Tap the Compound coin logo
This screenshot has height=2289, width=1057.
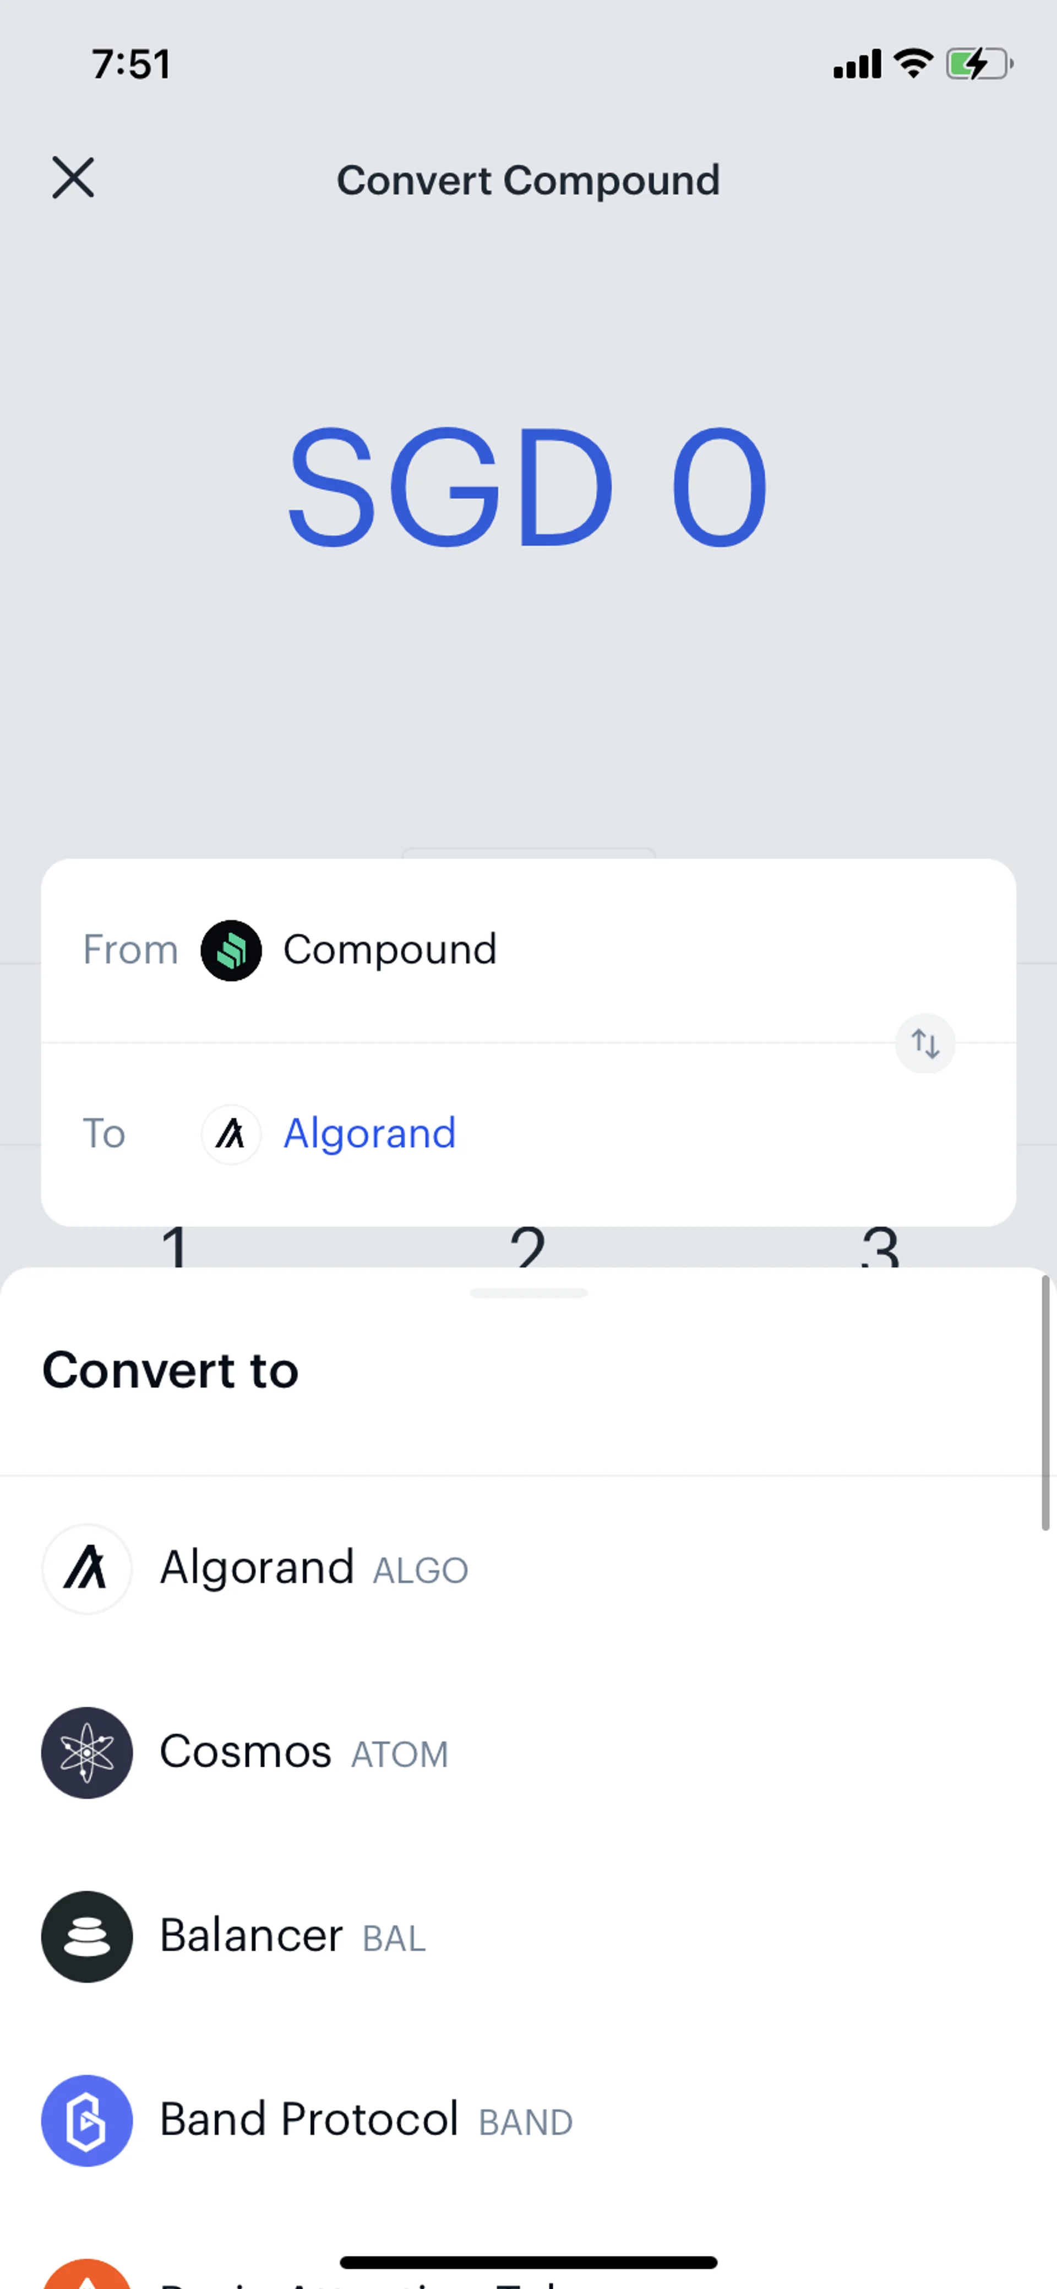pos(231,950)
